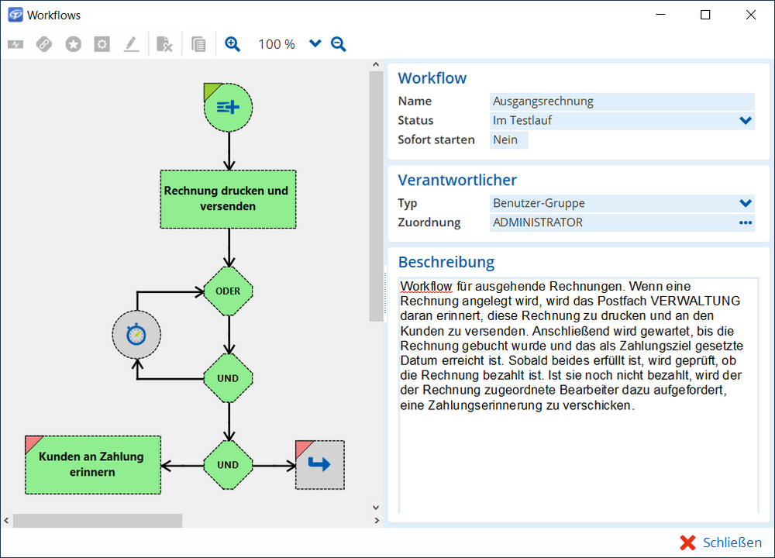Select the lower UND diamond node
The image size is (775, 558).
coord(229,465)
